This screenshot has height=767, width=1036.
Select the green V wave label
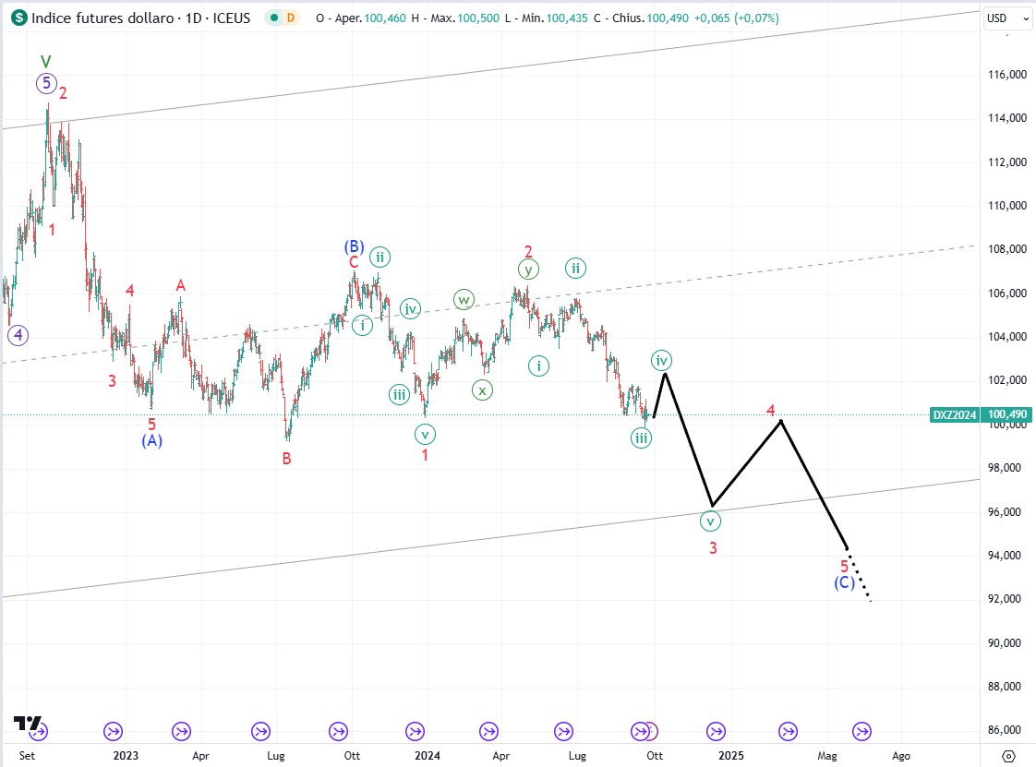click(46, 61)
